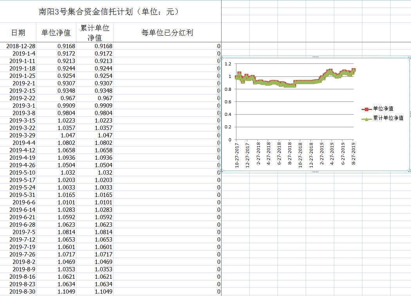
Task: Select the title cell 南阳3号集合资金信托计划
Action: pos(110,11)
